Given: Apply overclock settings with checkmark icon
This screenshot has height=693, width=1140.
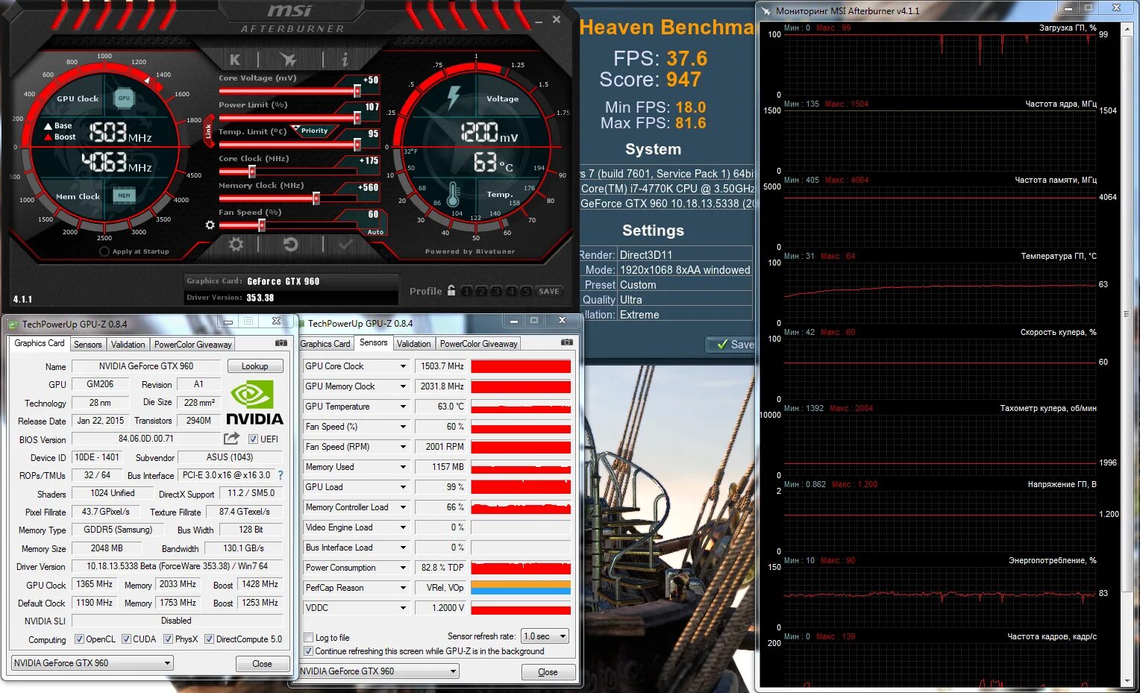Looking at the screenshot, I should (x=345, y=244).
